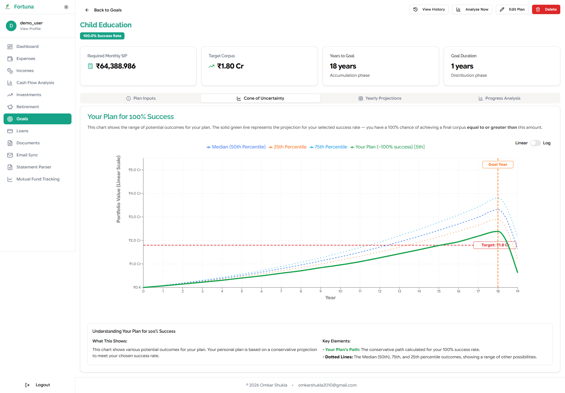Image resolution: width=565 pixels, height=393 pixels.
Task: Toggle the 25th Percentile legend entry
Action: (288, 147)
